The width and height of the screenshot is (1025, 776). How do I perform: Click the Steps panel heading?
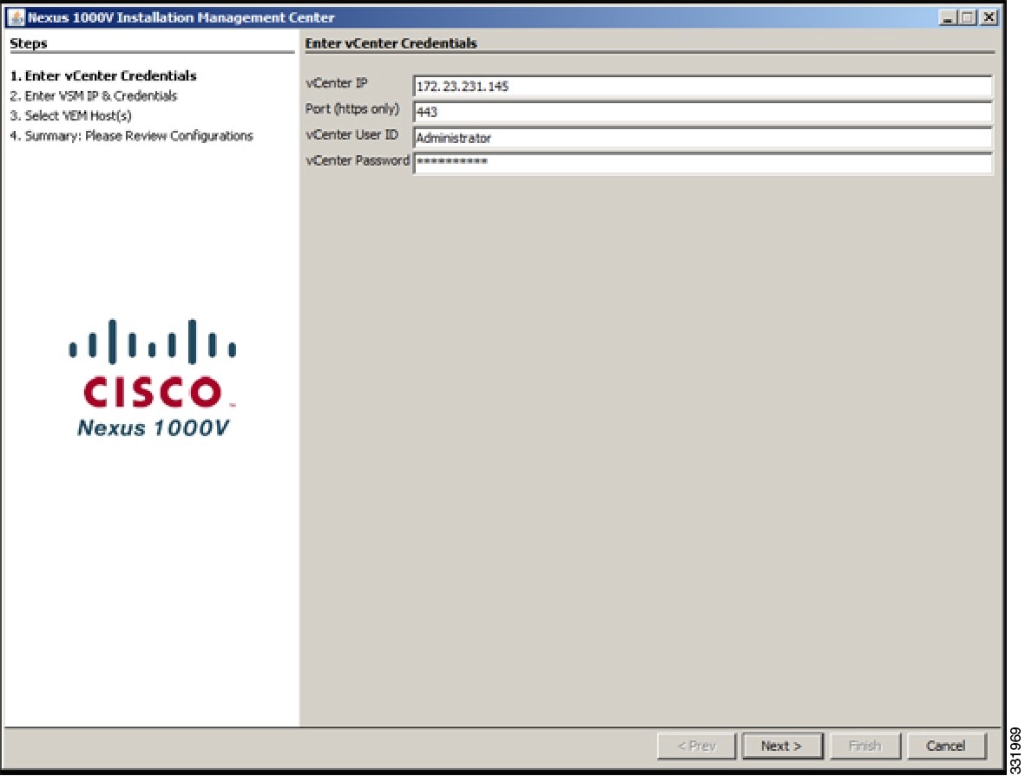[28, 43]
